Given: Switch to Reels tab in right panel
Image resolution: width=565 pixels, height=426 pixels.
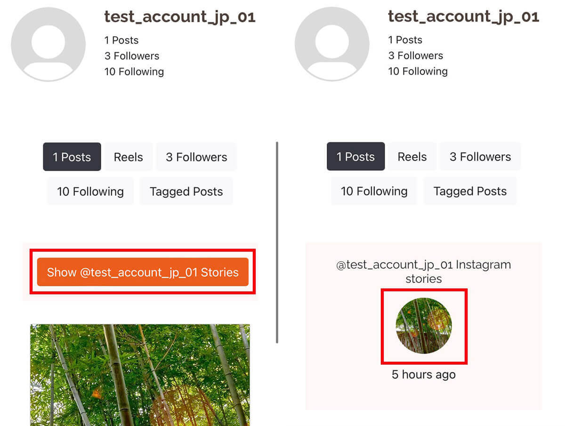Looking at the screenshot, I should [x=412, y=156].
